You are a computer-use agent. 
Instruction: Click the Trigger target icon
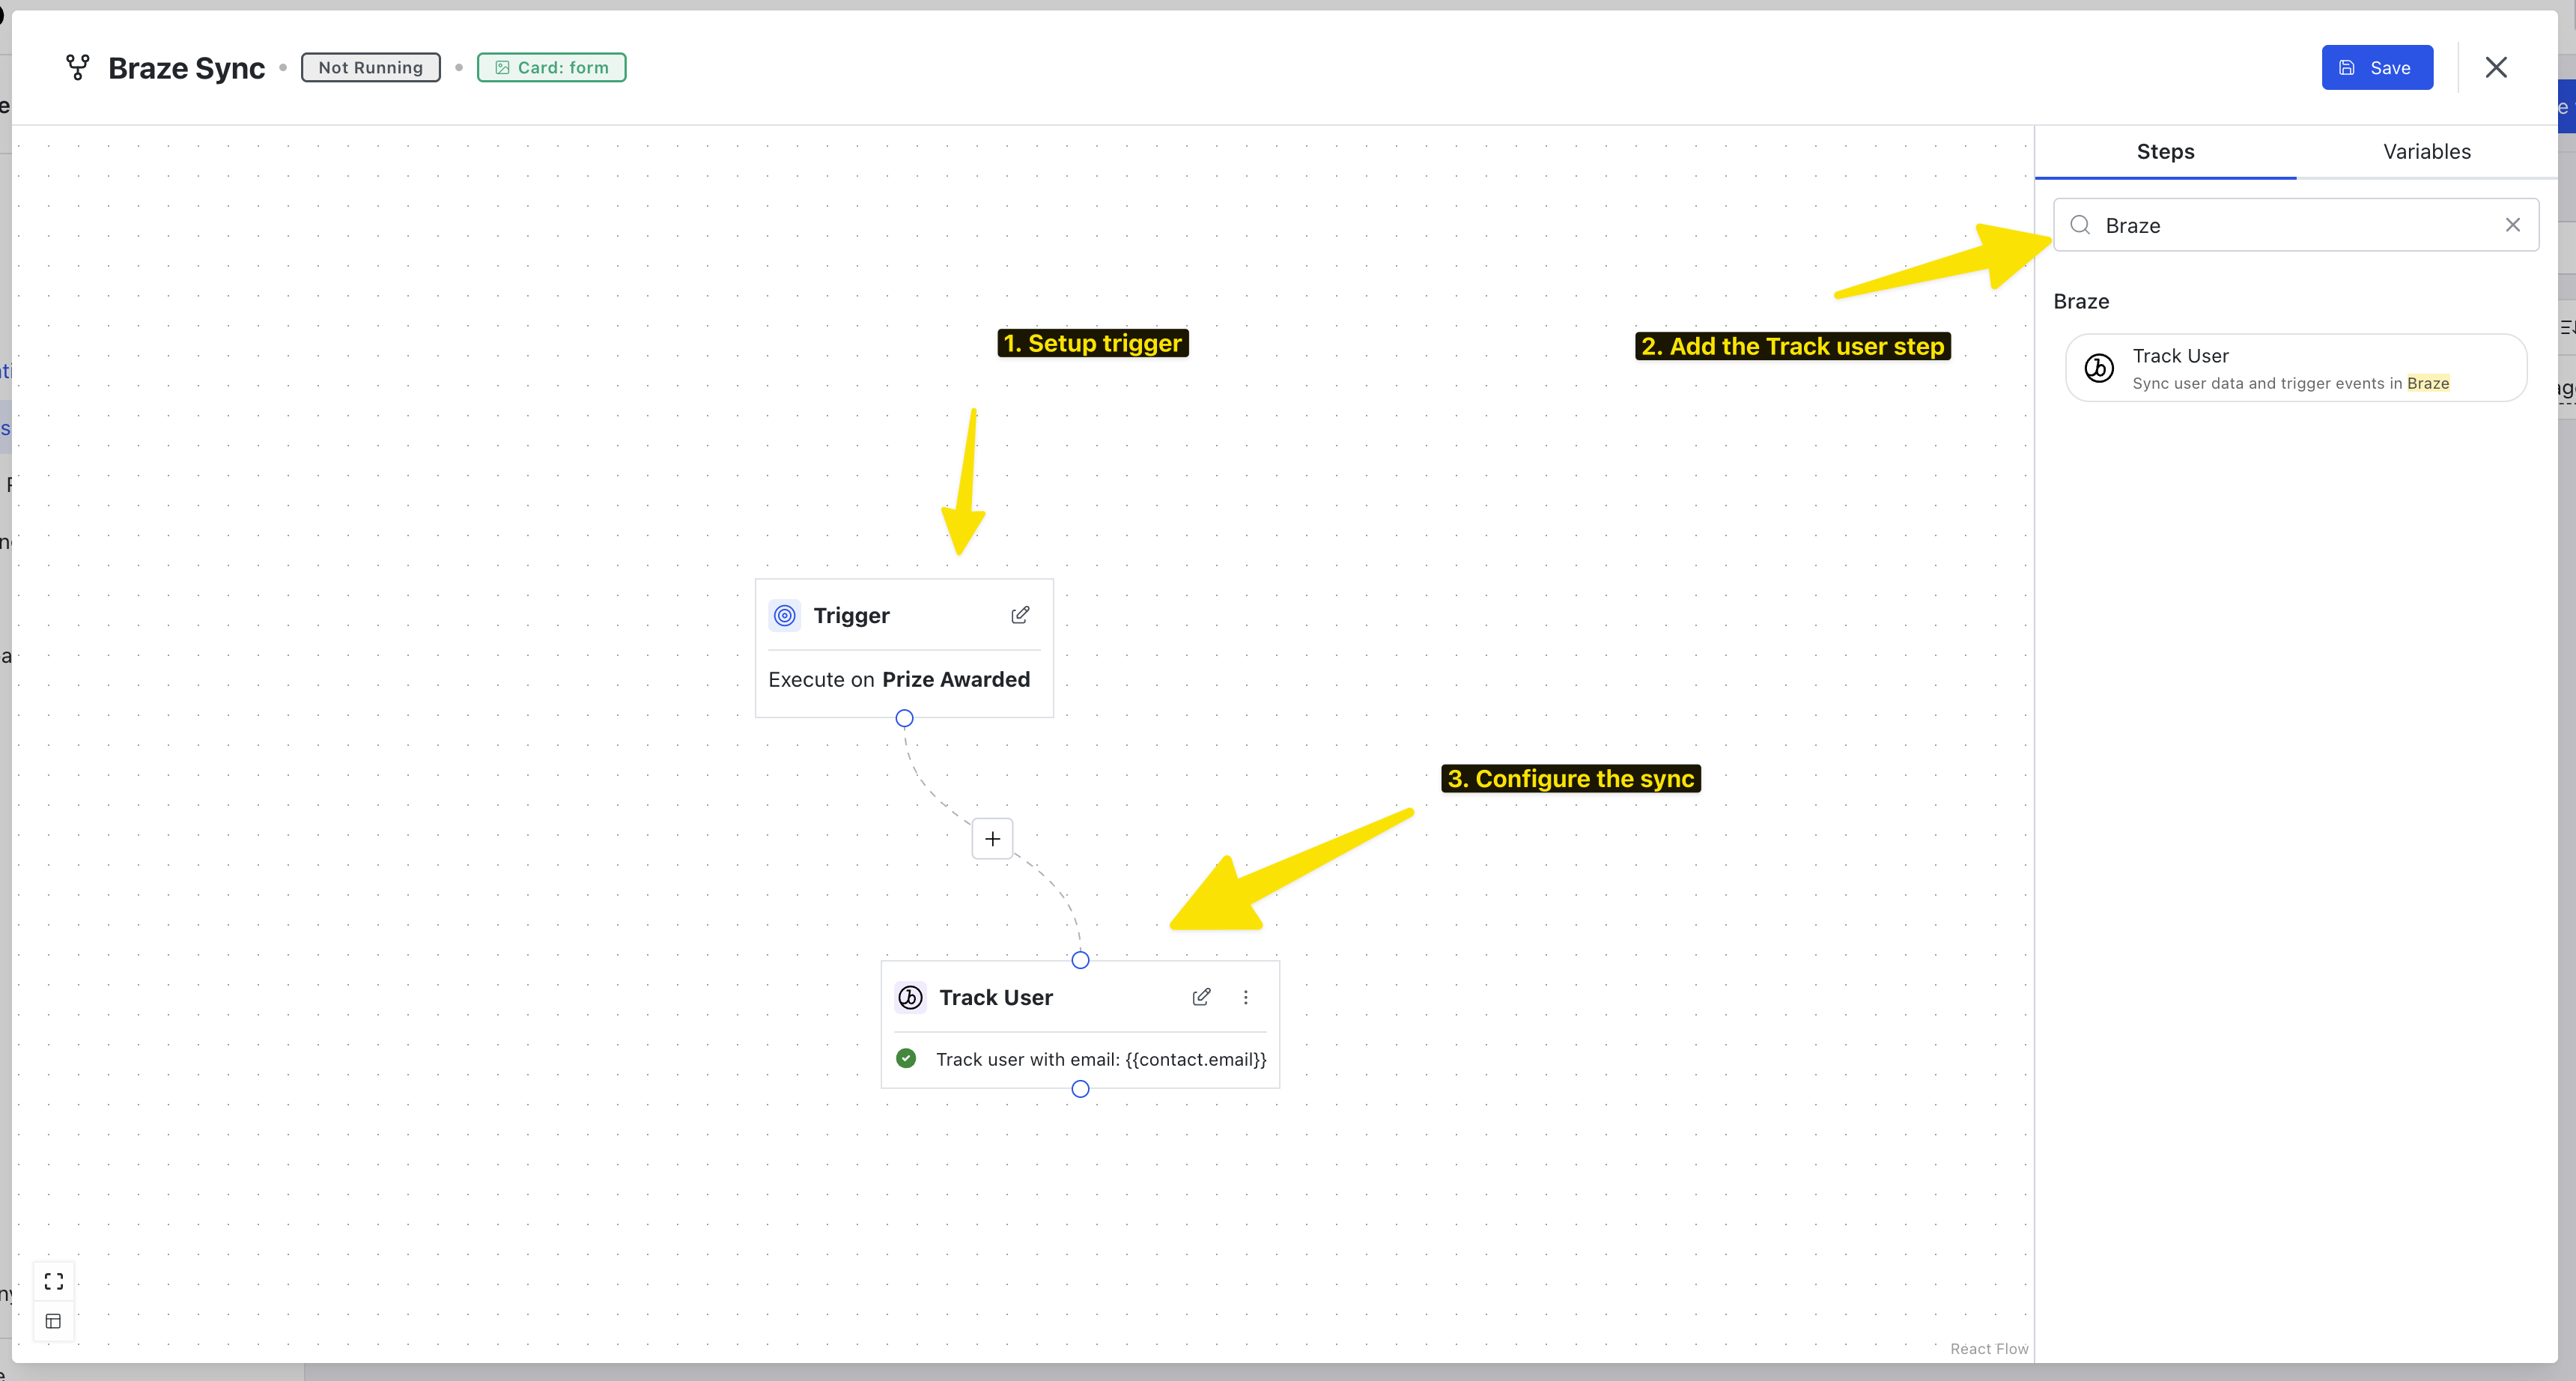(x=785, y=615)
